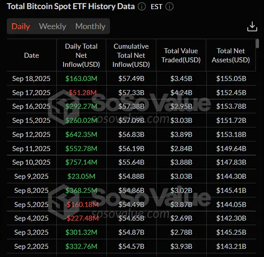Select the Sep 2,2025 row date
This screenshot has height=257, width=264.
[x=31, y=247]
